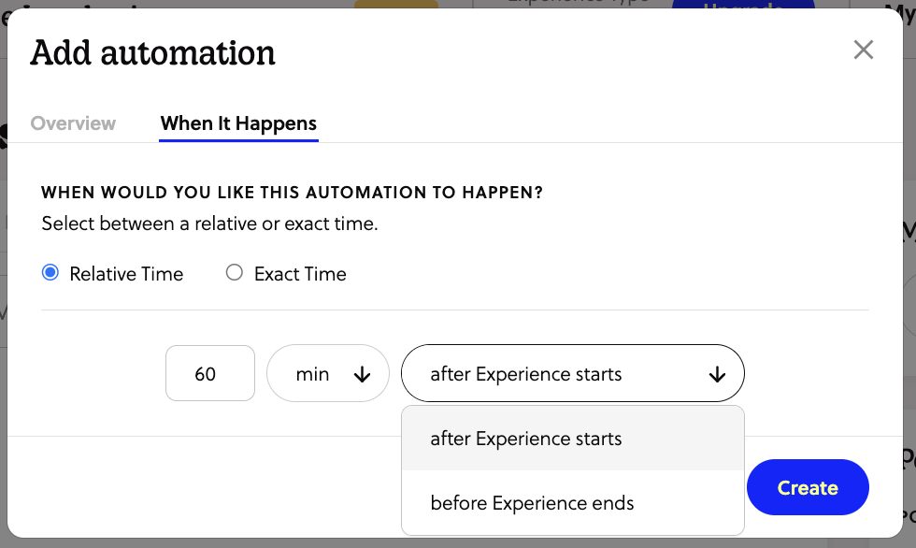
Task: Choose the Exact Time radio option
Action: click(x=235, y=273)
